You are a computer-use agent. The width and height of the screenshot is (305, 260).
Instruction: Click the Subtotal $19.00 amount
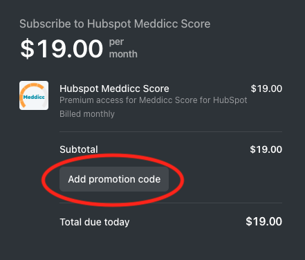(x=266, y=149)
